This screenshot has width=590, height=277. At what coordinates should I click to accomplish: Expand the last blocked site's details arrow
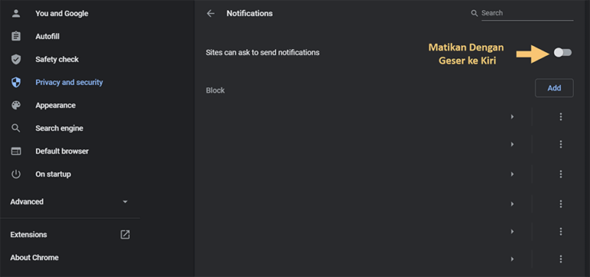512,259
